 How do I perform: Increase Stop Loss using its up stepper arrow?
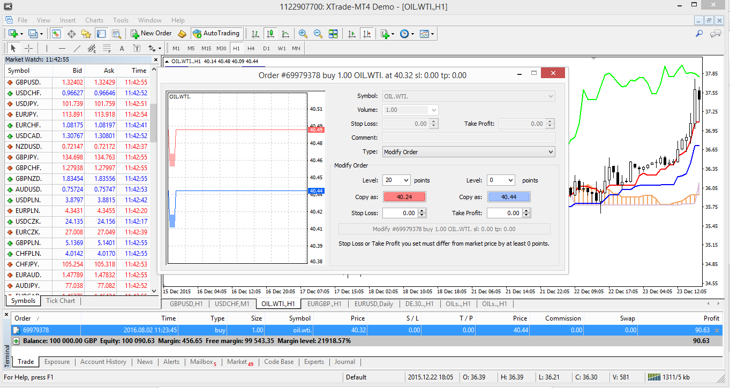(421, 210)
